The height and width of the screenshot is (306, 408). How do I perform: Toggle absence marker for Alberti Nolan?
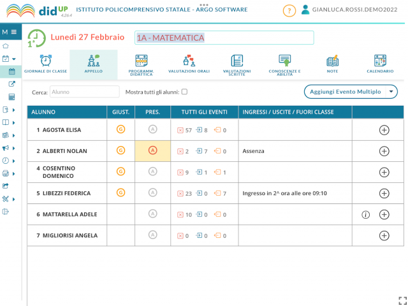(153, 150)
